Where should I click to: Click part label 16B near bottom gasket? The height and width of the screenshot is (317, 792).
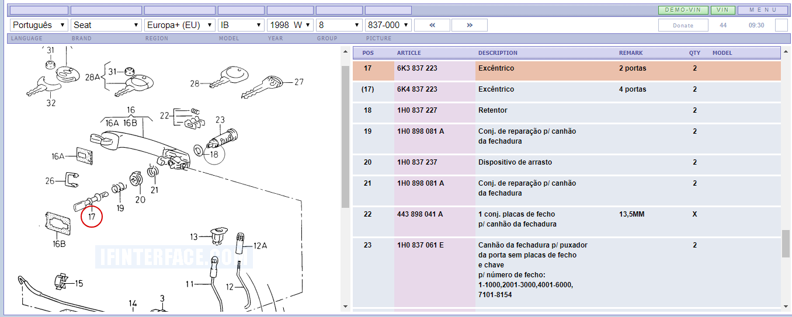click(59, 244)
